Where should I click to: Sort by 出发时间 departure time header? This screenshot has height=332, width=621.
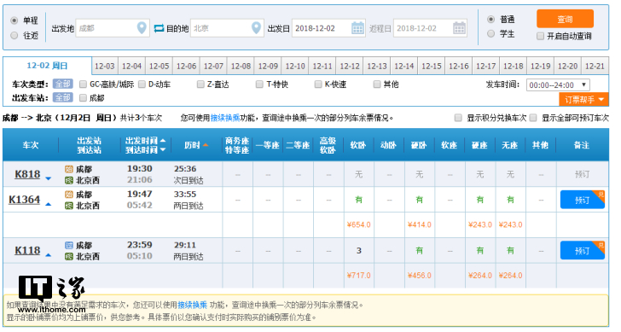[x=145, y=141]
